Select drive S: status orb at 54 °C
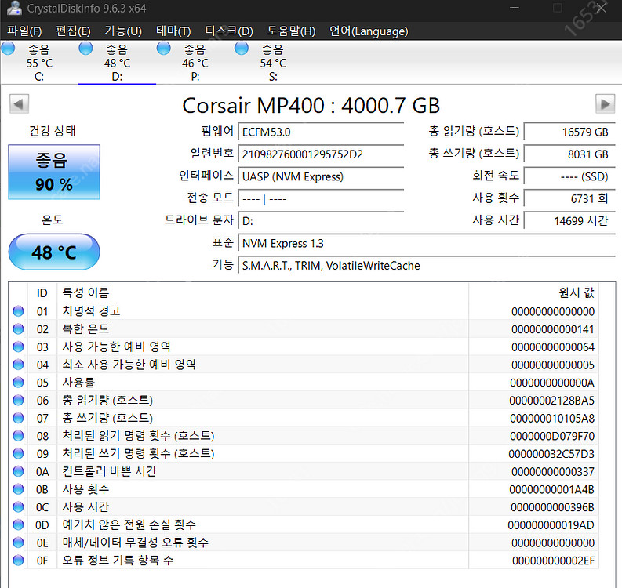Image resolution: width=622 pixels, height=588 pixels. (x=241, y=48)
